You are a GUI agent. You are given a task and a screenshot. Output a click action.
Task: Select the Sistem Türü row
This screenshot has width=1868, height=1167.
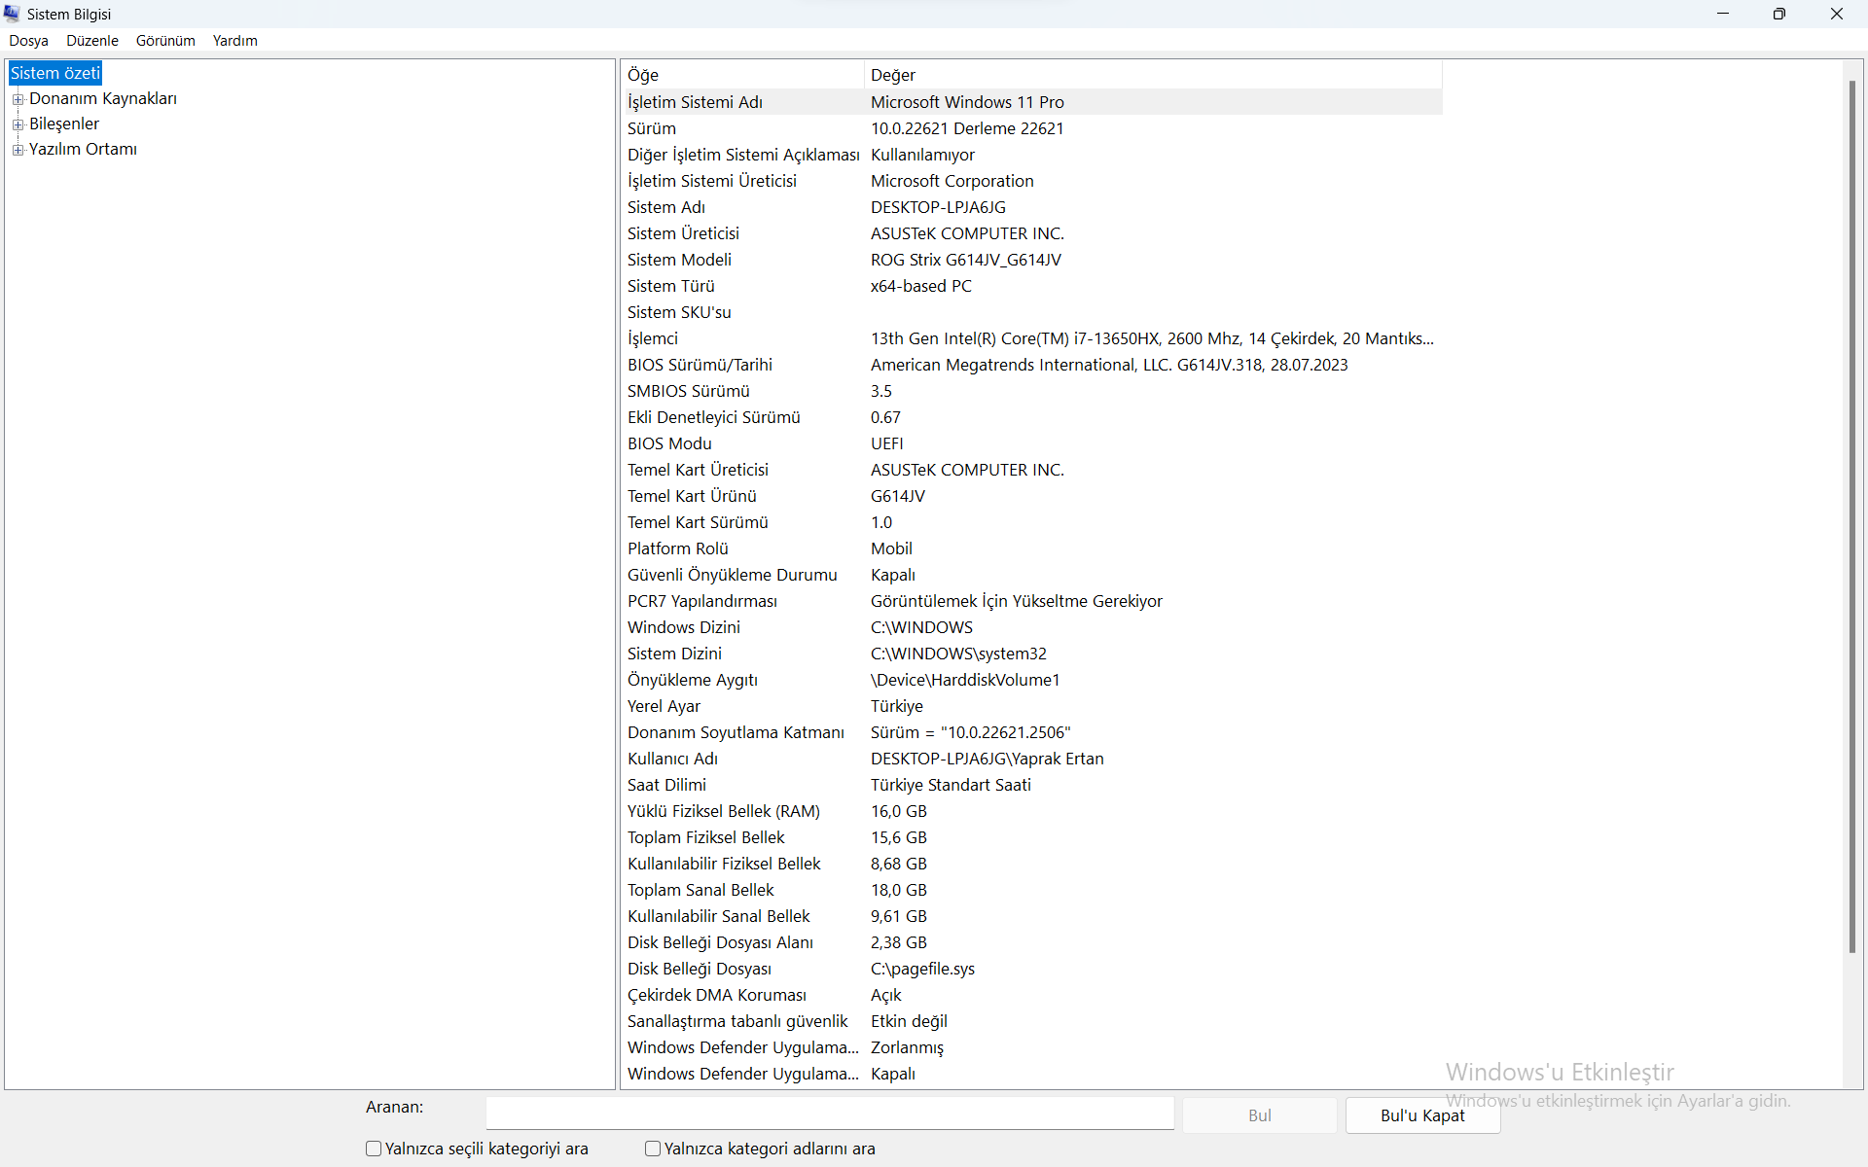tap(1032, 286)
